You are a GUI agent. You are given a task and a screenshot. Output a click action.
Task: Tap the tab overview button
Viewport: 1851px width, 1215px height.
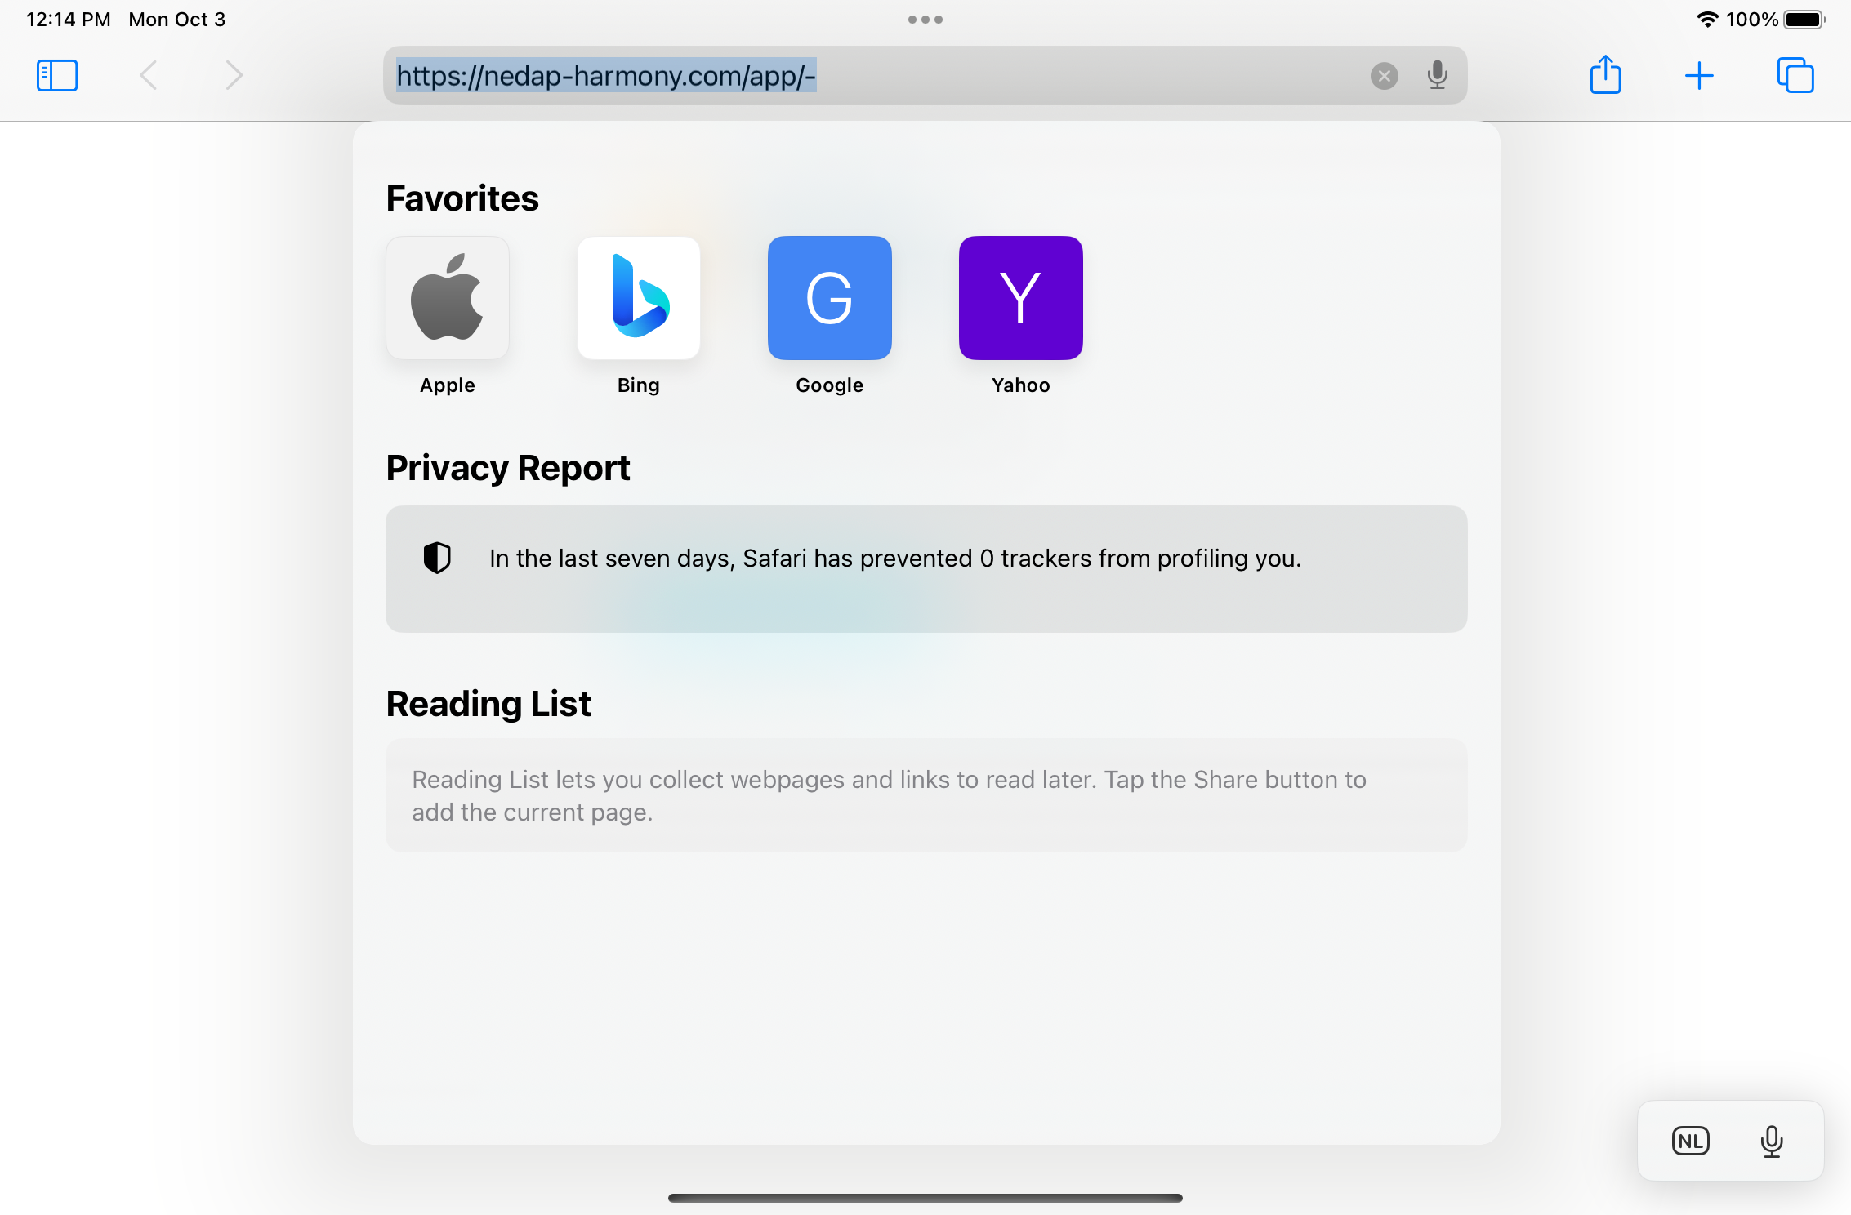[x=1795, y=74]
